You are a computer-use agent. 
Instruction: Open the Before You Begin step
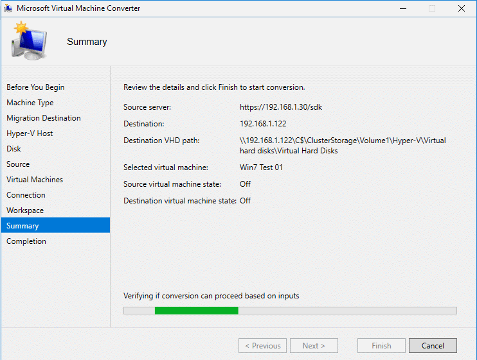tap(35, 87)
